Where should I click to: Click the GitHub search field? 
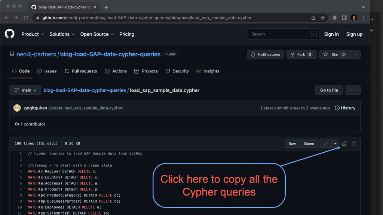point(283,34)
